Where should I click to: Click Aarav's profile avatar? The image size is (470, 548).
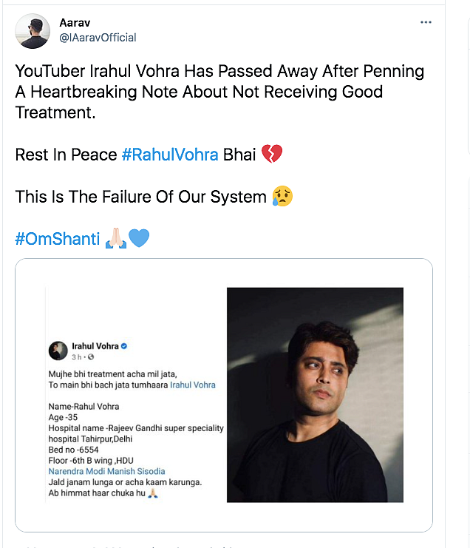coord(33,31)
